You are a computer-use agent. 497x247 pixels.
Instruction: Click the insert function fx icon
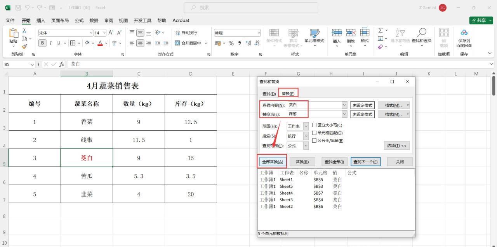[x=62, y=64]
